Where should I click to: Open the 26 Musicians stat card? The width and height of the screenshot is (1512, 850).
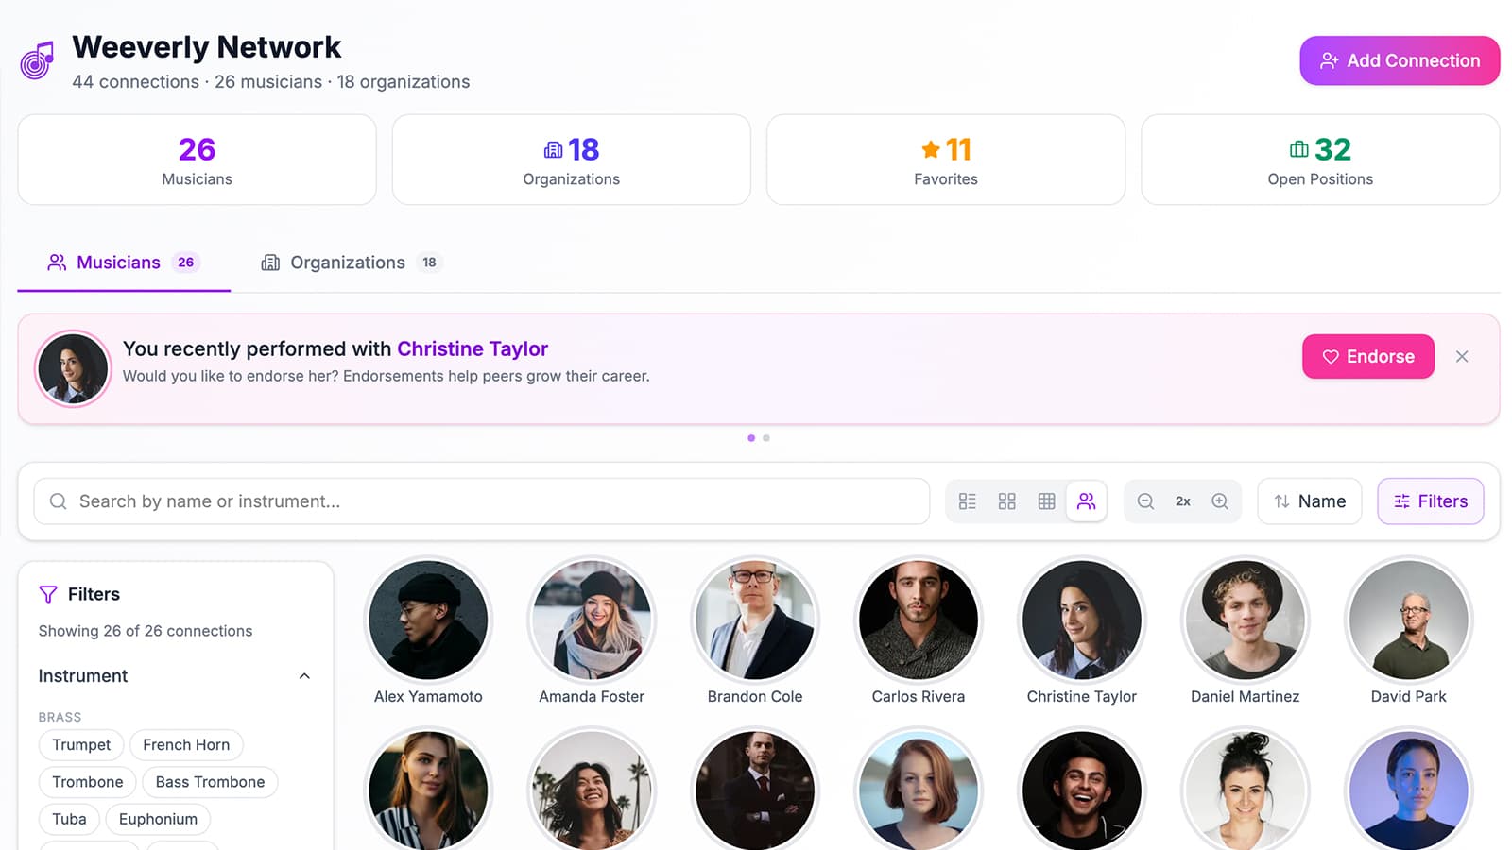[x=197, y=160]
